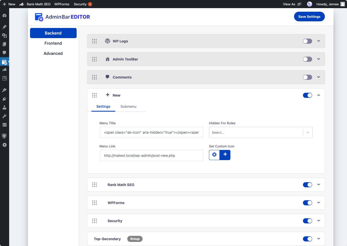The height and width of the screenshot is (246, 347).
Task: Click the Menu Title input field
Action: [151, 132]
